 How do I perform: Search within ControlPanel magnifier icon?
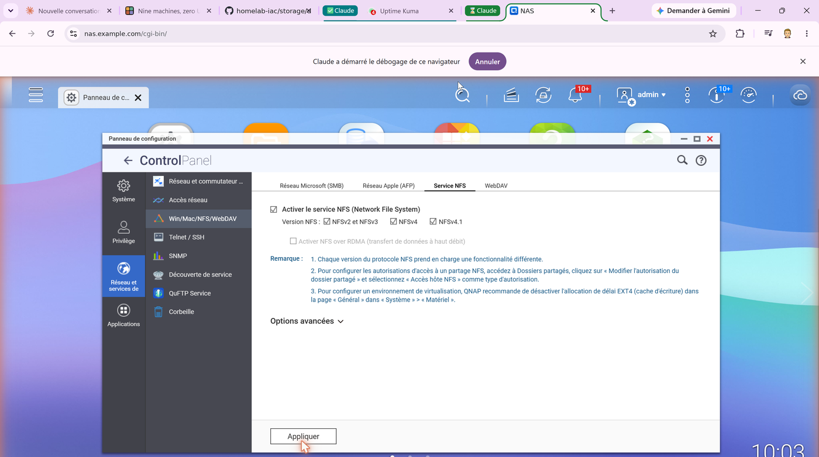pyautogui.click(x=682, y=160)
